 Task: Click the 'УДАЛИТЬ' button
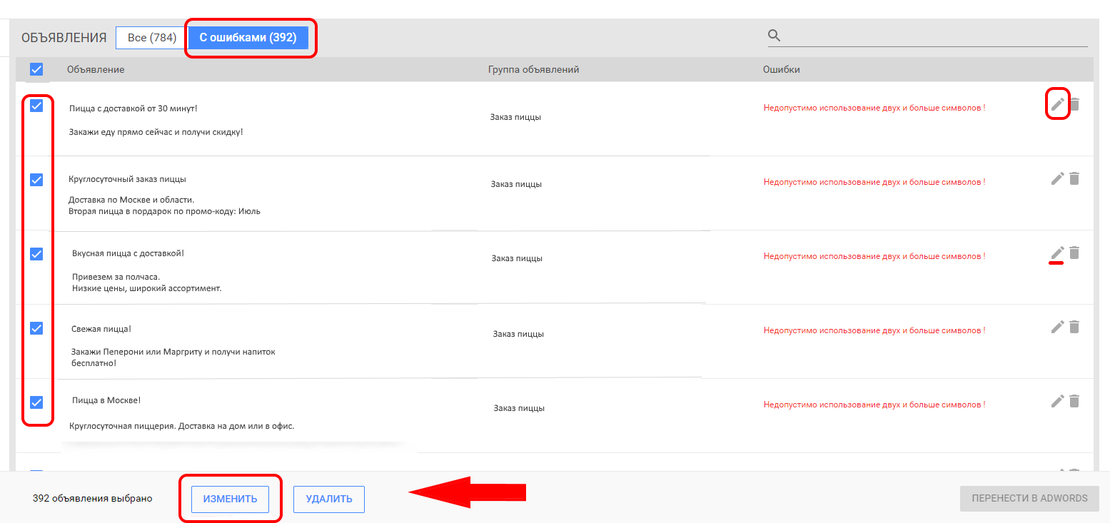click(329, 499)
